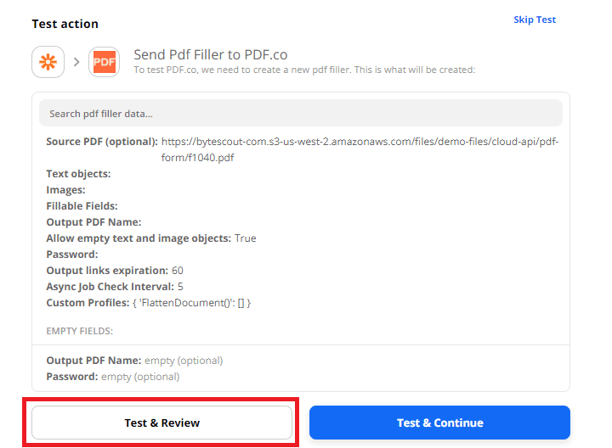Viewport: 612px width, 448px height.
Task: Click the orange Zapier asterisk icon
Action: click(48, 62)
